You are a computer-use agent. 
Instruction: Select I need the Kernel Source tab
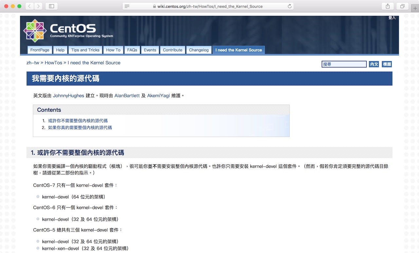point(239,50)
